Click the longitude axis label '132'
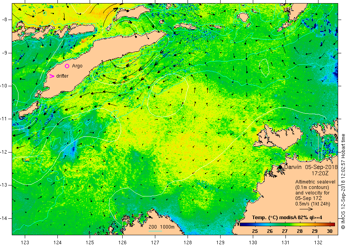 coord(318,242)
